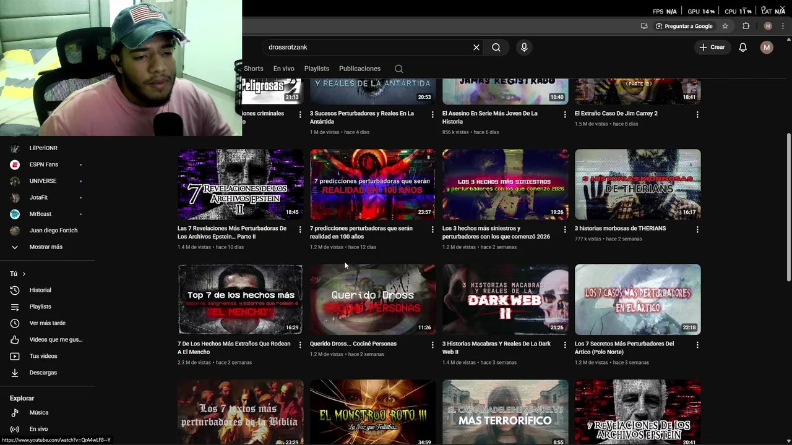This screenshot has height=445, width=792.
Task: Expand the Tú section chevron
Action: (24, 274)
